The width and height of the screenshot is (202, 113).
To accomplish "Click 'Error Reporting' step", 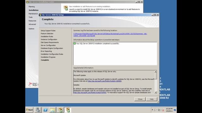I will pyautogui.click(x=46, y=51).
